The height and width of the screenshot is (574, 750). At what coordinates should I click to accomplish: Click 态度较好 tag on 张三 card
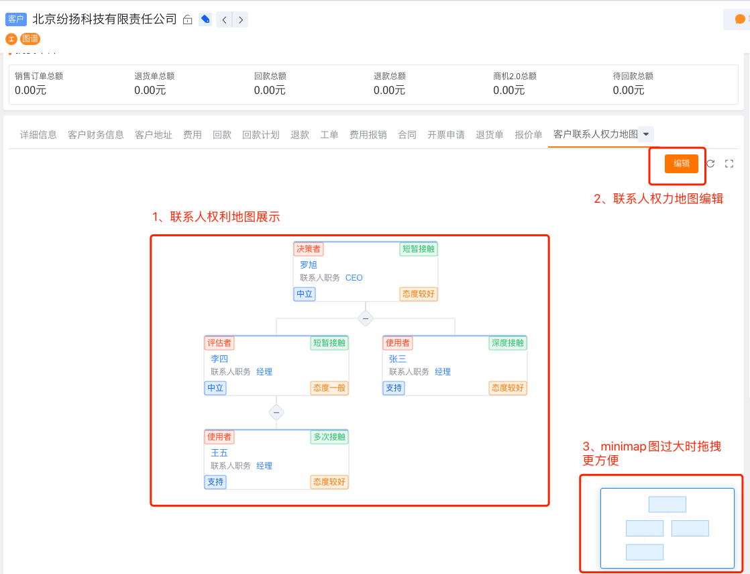coord(508,388)
